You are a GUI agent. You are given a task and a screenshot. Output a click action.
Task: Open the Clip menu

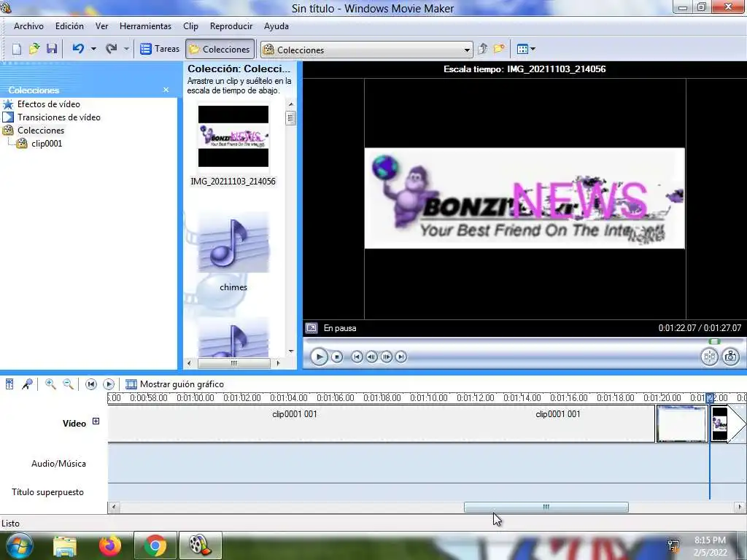coord(190,26)
